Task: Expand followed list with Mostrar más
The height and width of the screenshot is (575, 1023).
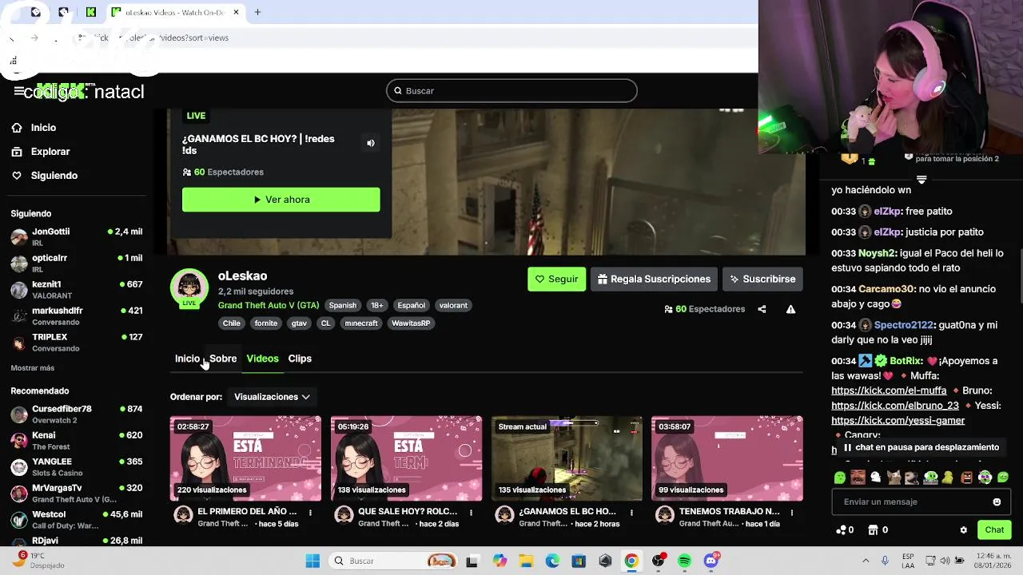Action: pyautogui.click(x=33, y=368)
